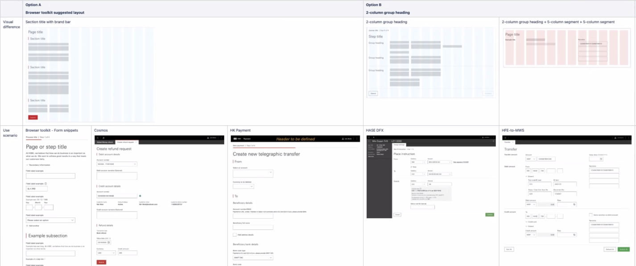
Task: Open the Select an account dropdown
Action: [x=253, y=174]
